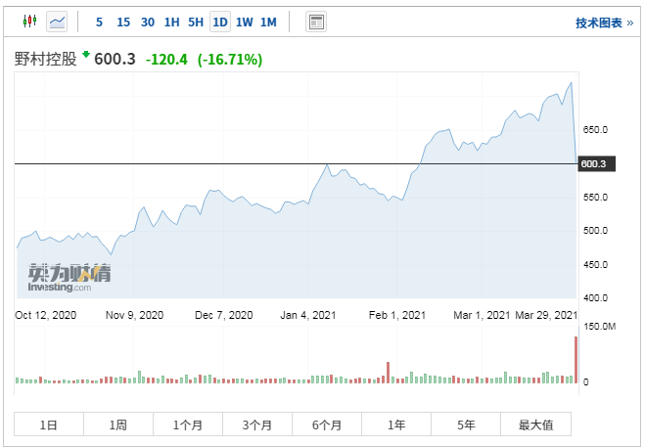Show the 1个月 time range

pyautogui.click(x=188, y=425)
